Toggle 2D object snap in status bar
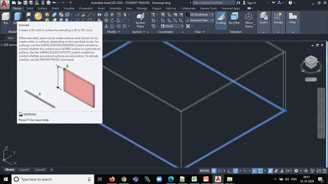This screenshot has height=184, width=328. coord(260,171)
